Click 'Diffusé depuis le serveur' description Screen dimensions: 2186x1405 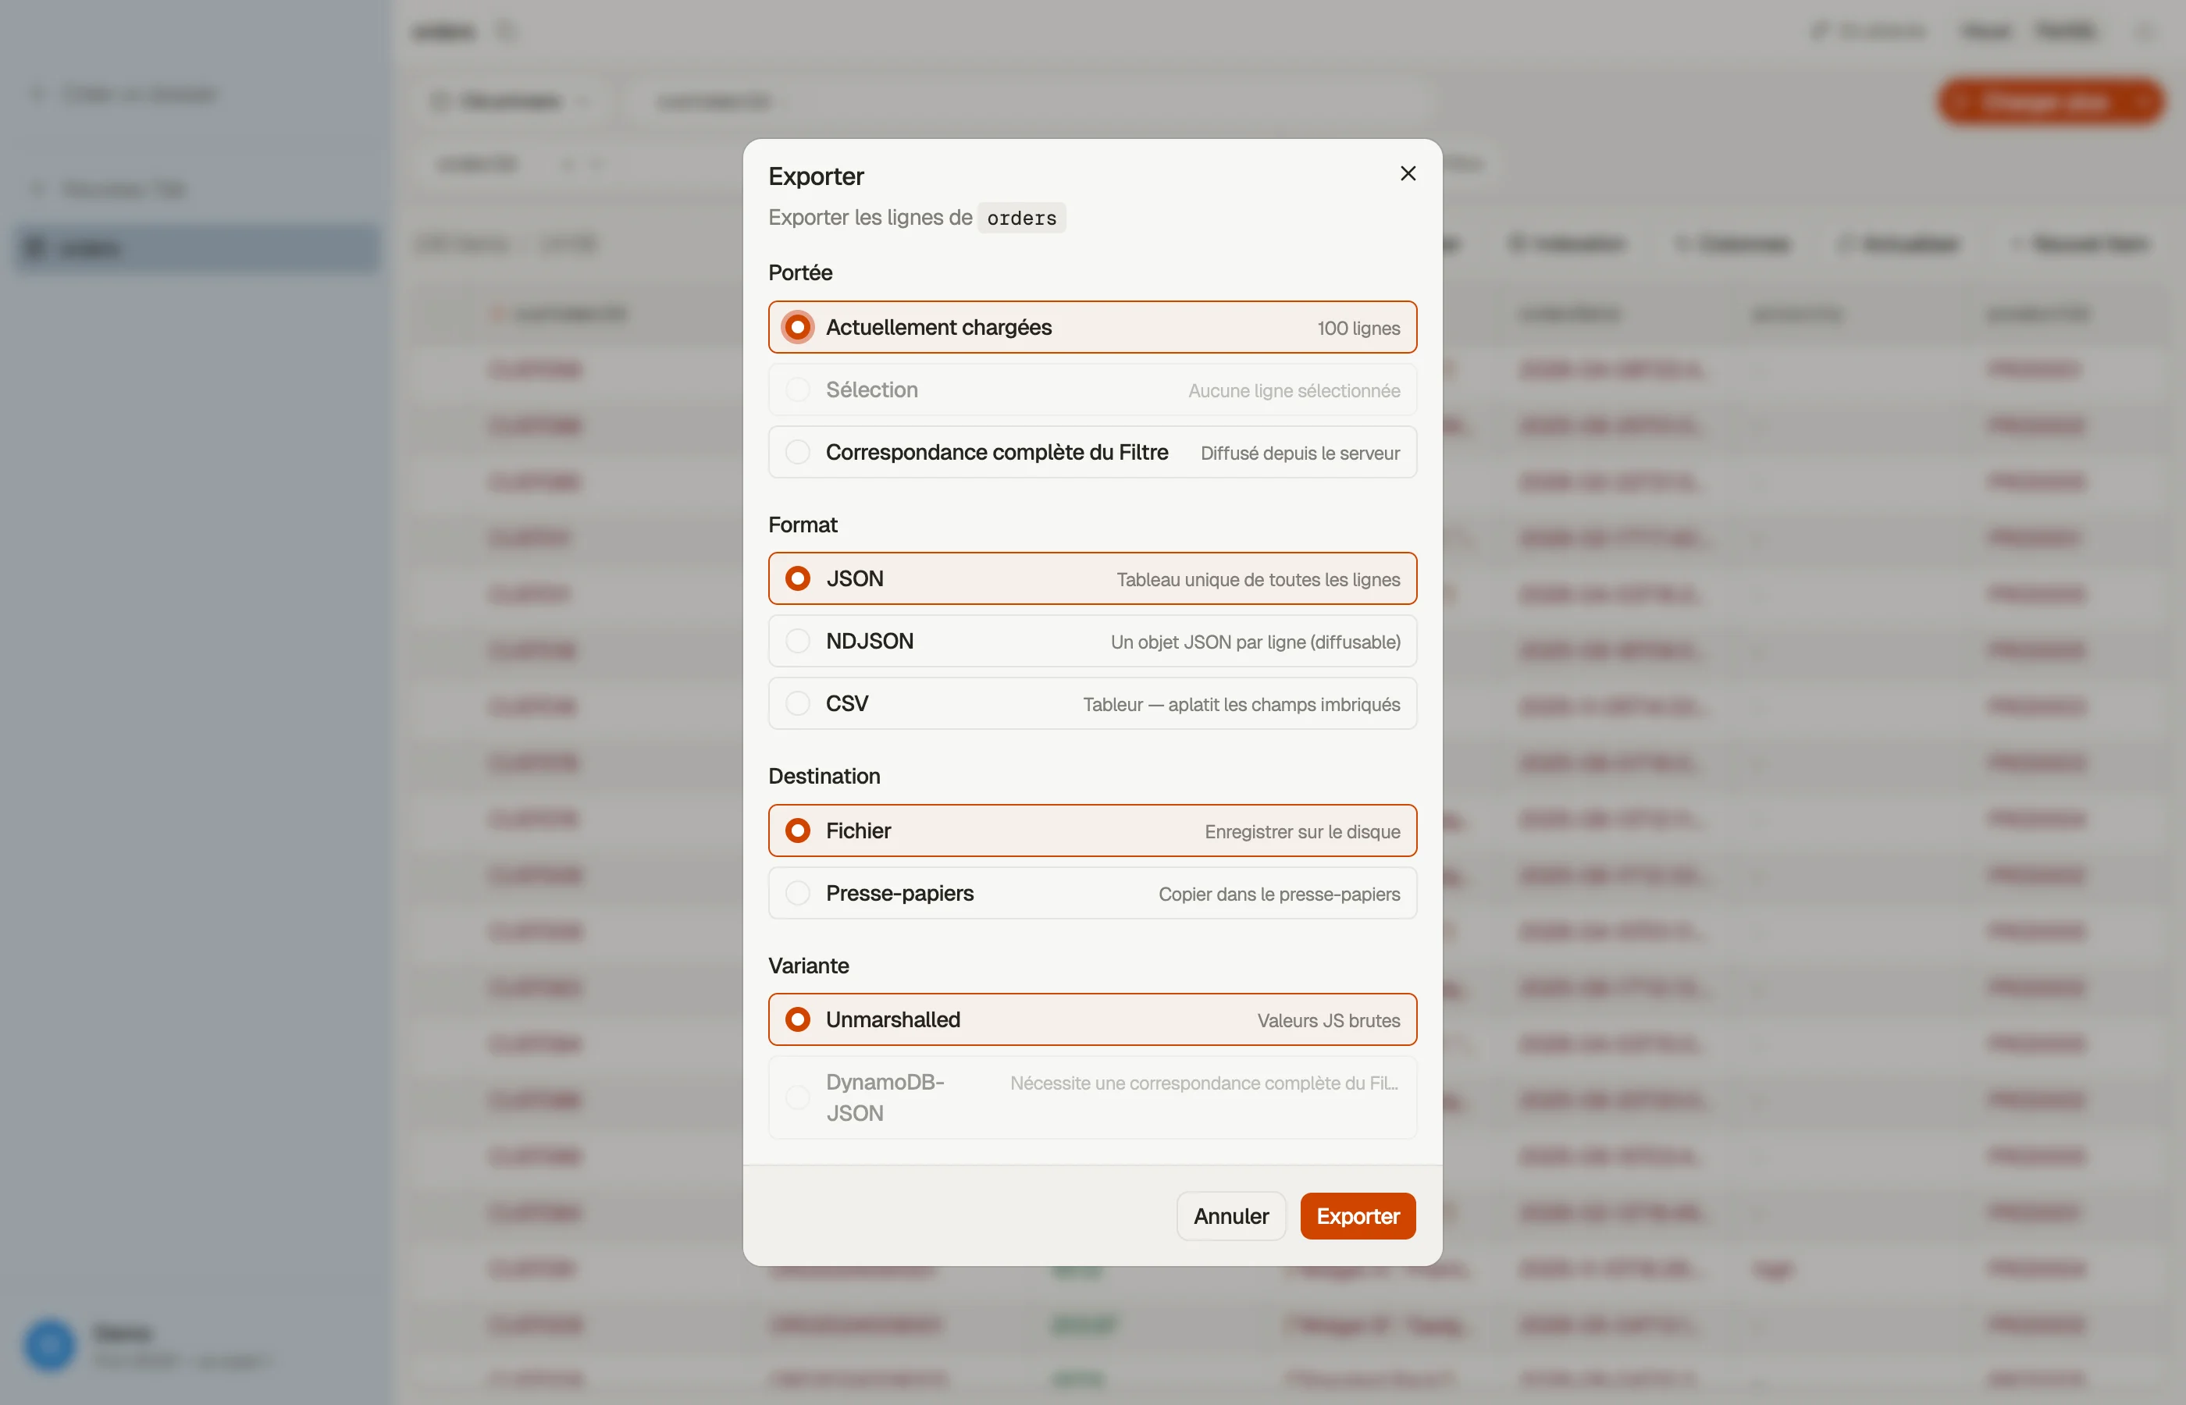coord(1300,454)
